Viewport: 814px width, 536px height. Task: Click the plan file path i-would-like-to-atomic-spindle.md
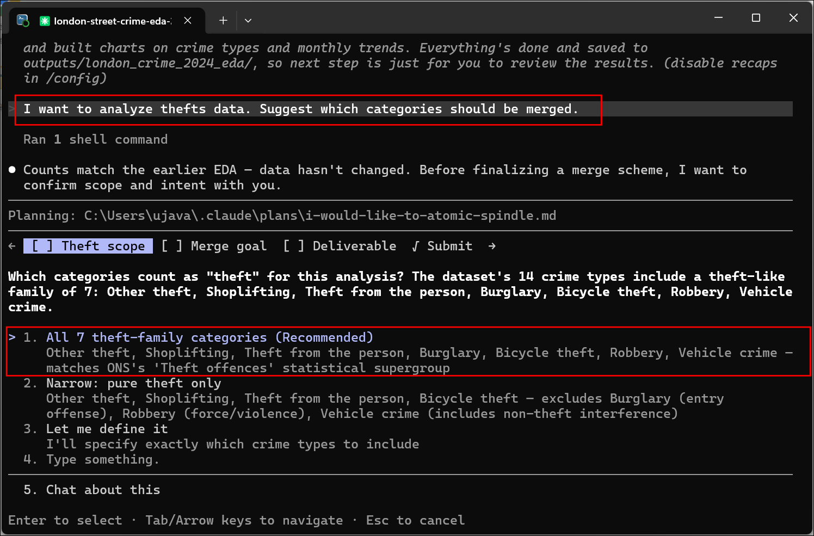tap(320, 215)
